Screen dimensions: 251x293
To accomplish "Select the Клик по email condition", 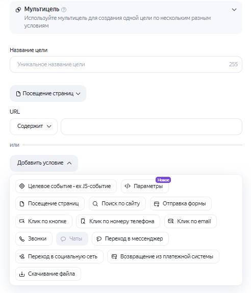I will (191, 221).
